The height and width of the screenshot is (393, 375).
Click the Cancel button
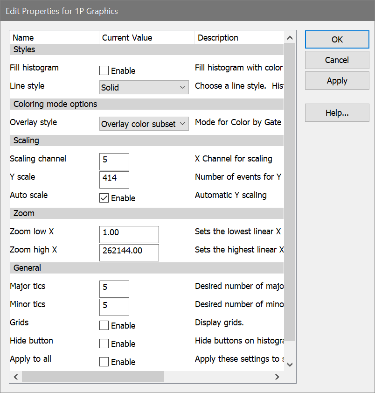tap(337, 60)
